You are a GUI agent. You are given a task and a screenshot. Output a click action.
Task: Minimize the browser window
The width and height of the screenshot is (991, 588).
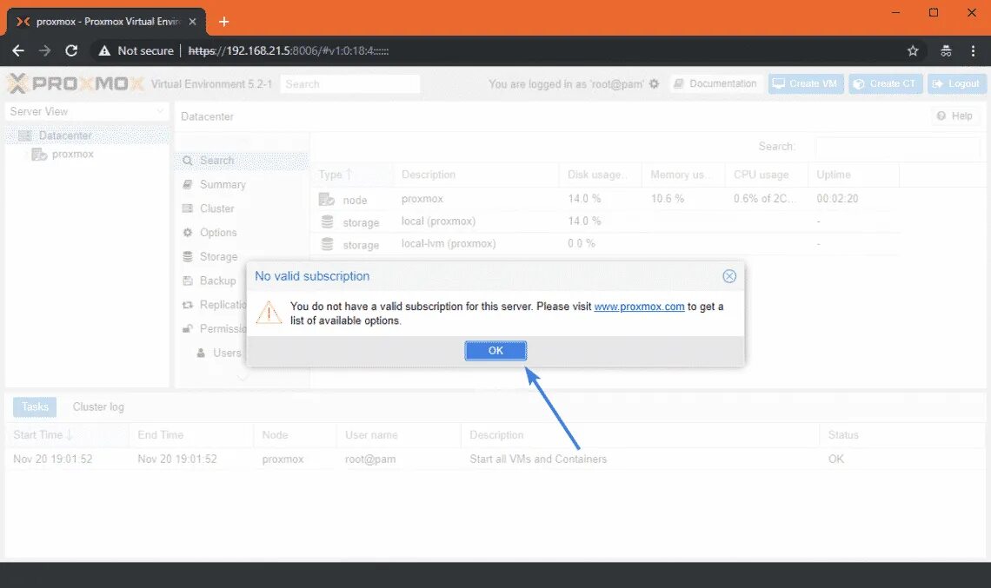[x=895, y=13]
